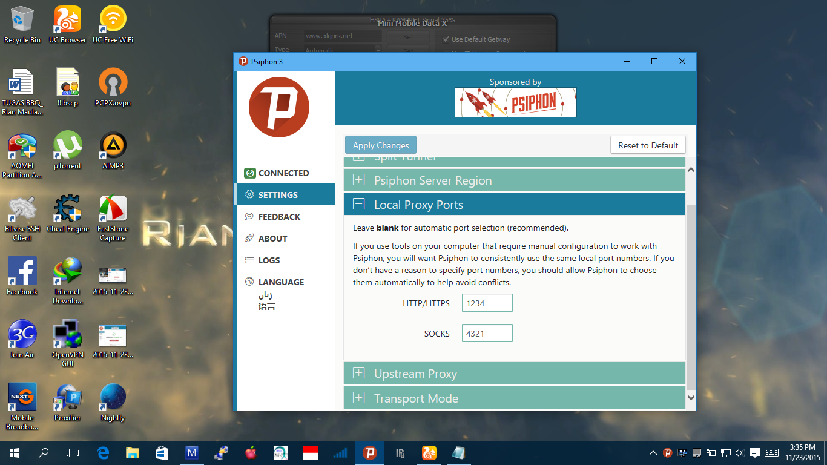Open the Action Center notification icon
This screenshot has height=465, width=827.
(754, 452)
